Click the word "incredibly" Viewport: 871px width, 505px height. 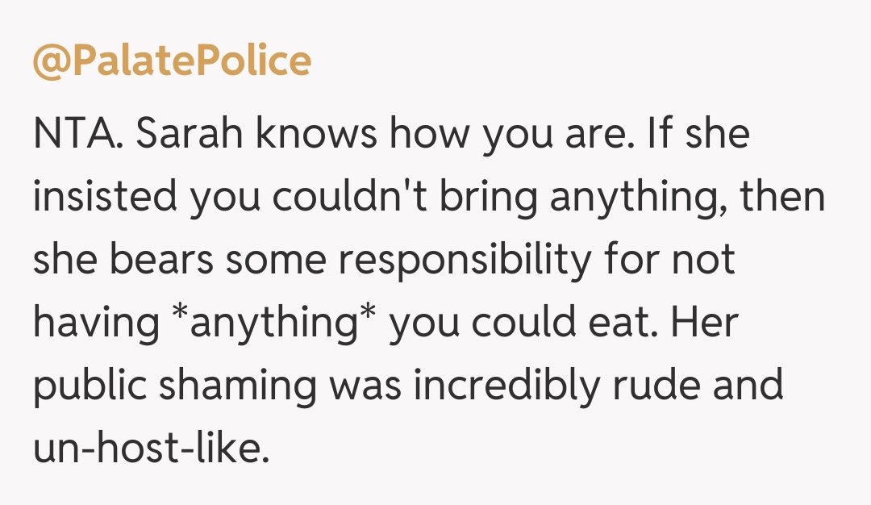(x=508, y=387)
